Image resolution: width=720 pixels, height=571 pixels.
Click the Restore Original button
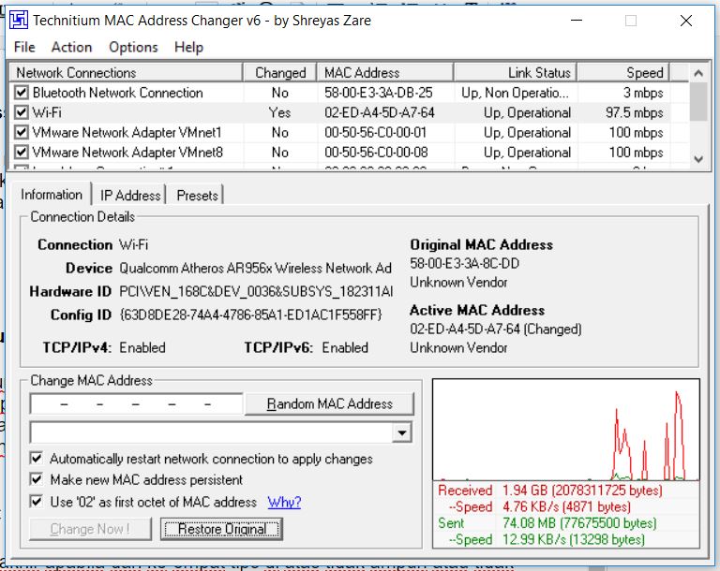point(222,529)
